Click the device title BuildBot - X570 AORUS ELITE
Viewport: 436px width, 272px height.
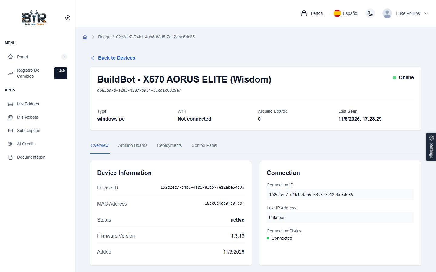pyautogui.click(x=184, y=79)
